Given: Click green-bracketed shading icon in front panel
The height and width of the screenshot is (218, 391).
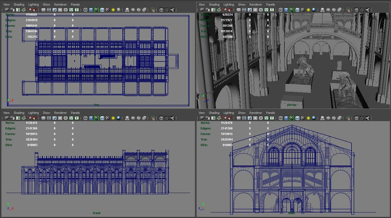Looking at the screenshot, I should tap(97, 118).
